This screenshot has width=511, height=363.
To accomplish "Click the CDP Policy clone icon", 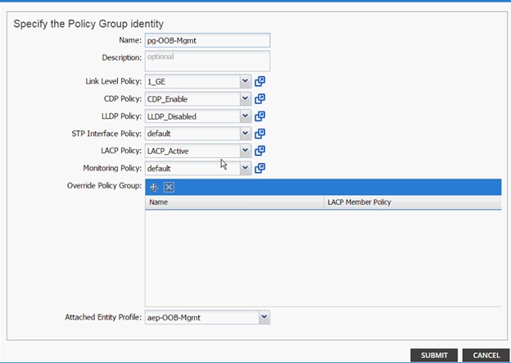I will (260, 98).
